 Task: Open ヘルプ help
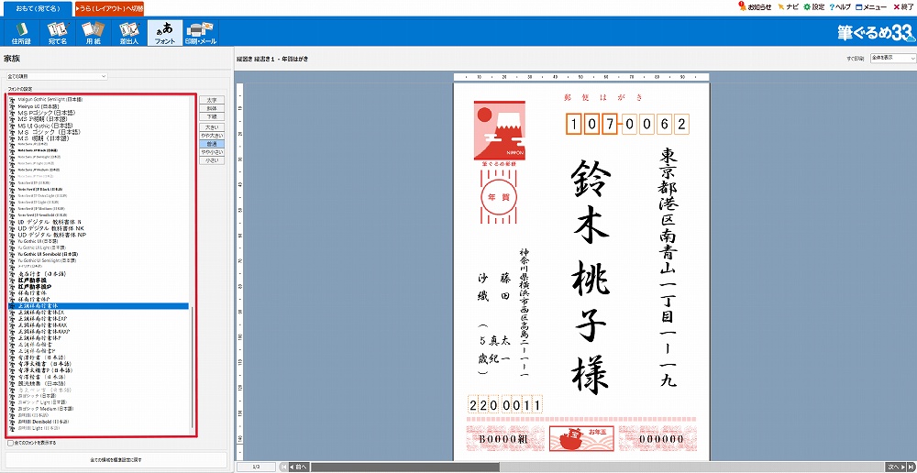click(840, 7)
